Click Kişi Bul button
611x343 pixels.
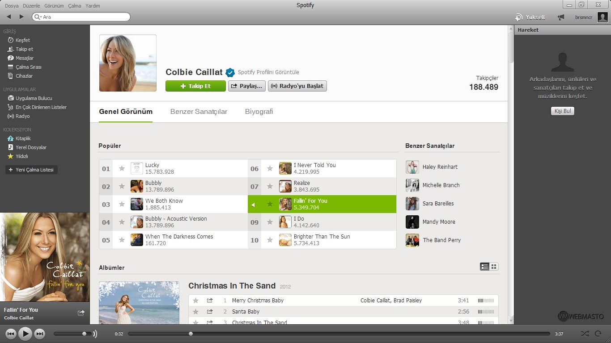tap(562, 111)
